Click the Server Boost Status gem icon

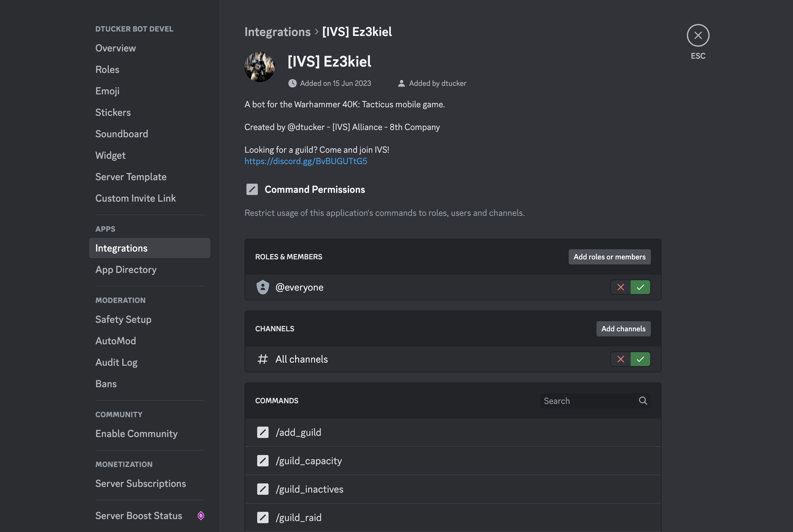[201, 516]
